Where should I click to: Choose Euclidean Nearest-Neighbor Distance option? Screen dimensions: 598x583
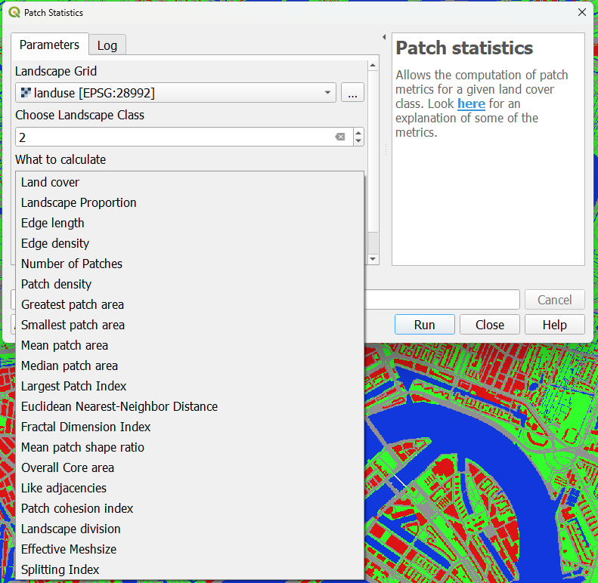coord(119,406)
